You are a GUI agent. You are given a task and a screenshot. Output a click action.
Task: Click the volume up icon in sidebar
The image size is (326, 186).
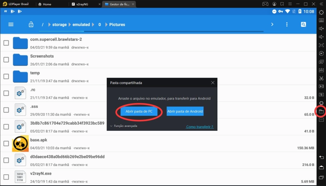point(321,29)
